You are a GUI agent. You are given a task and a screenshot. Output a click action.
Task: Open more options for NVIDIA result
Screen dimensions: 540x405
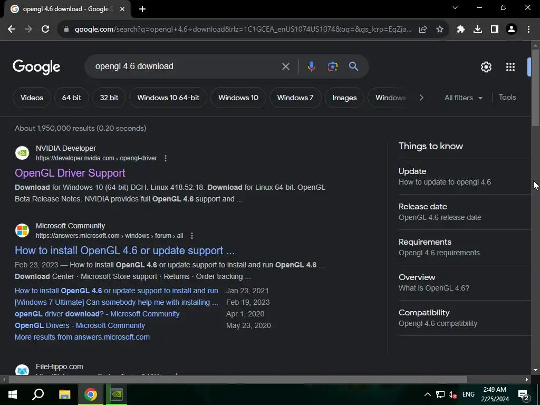tap(166, 158)
